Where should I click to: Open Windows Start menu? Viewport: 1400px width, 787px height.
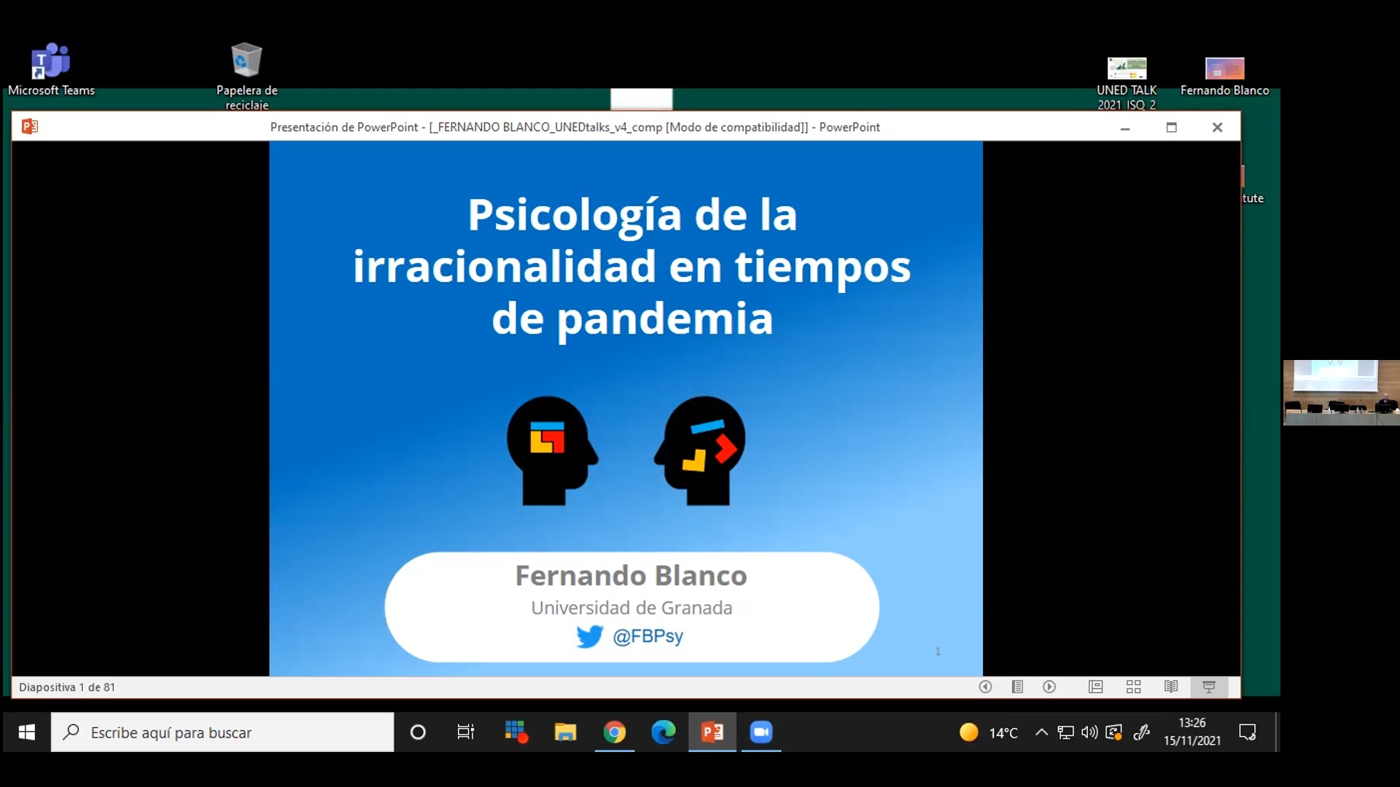(27, 732)
